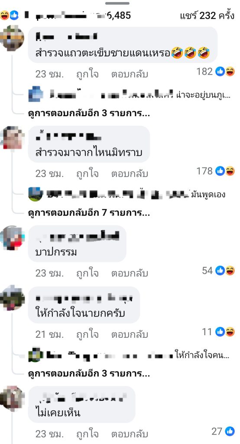Tap the like icon beside 27
The height and width of the screenshot is (444, 240).
point(230,431)
